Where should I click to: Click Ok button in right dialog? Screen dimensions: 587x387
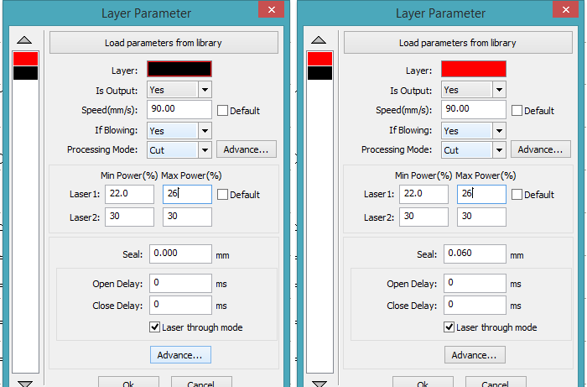point(423,382)
